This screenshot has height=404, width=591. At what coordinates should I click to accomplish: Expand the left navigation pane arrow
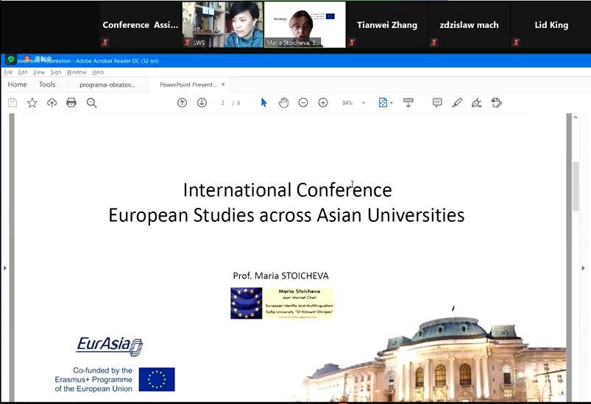pos(5,268)
